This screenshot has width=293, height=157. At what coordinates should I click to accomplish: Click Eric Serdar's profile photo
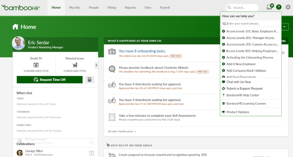[19, 43]
